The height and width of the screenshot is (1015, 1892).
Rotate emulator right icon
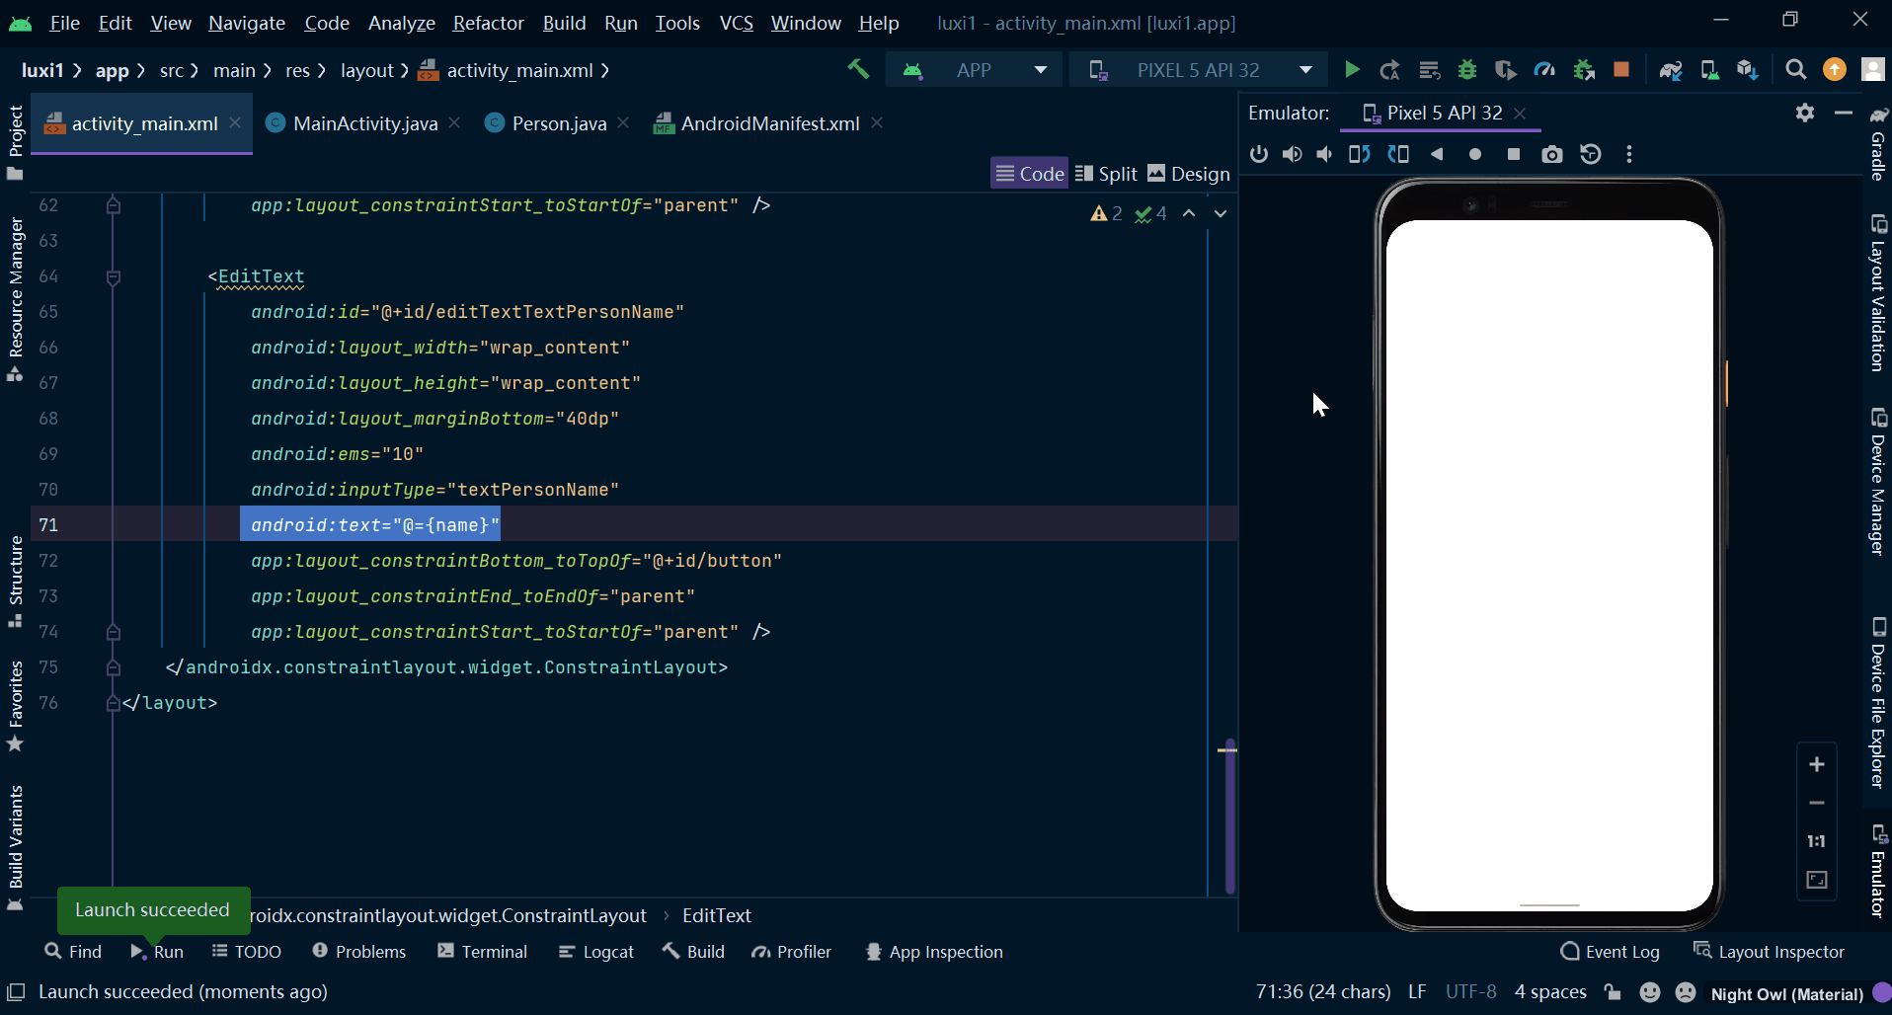[x=1398, y=154]
